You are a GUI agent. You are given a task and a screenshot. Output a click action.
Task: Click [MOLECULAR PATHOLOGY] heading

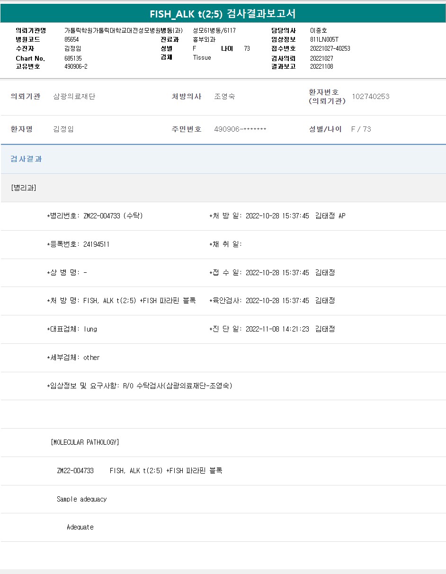pos(85,442)
